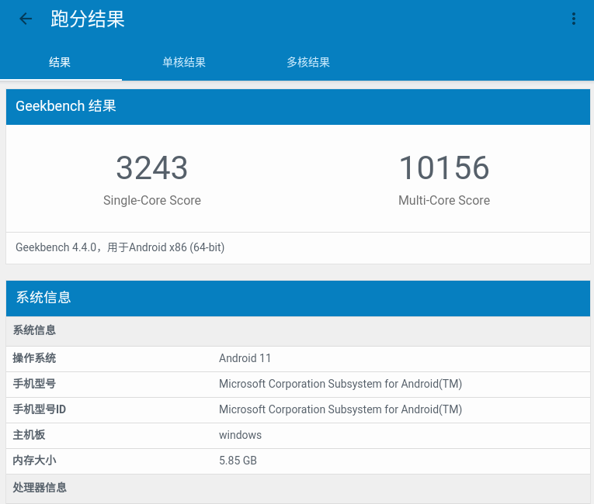Switch to the 多核结果 tab
This screenshot has height=504, width=594.
click(308, 62)
